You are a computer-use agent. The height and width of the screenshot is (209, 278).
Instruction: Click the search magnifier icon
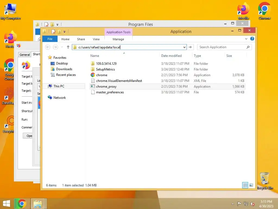pyautogui.click(x=248, y=47)
